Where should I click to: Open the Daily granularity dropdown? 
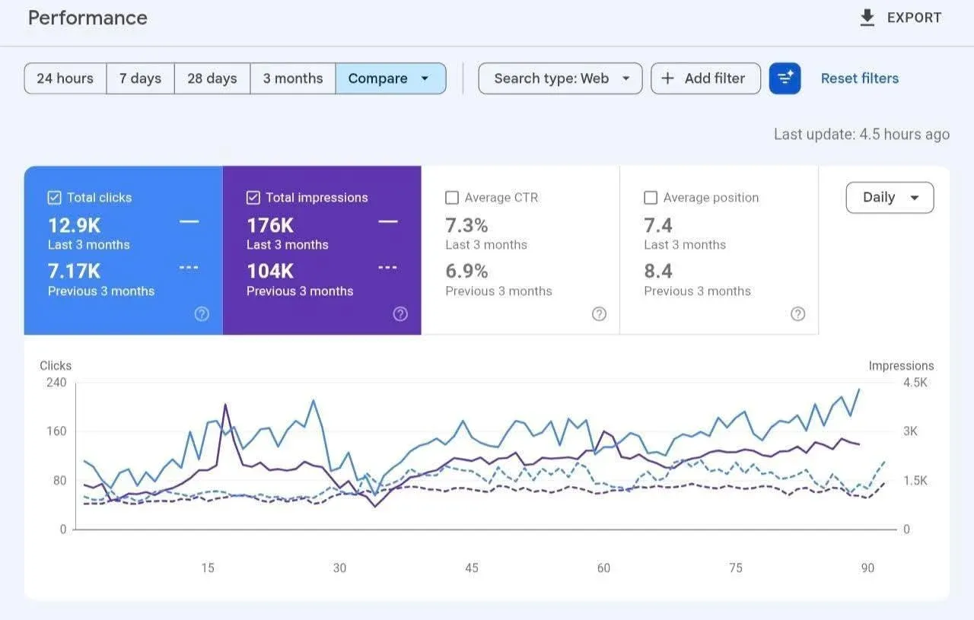coord(890,198)
